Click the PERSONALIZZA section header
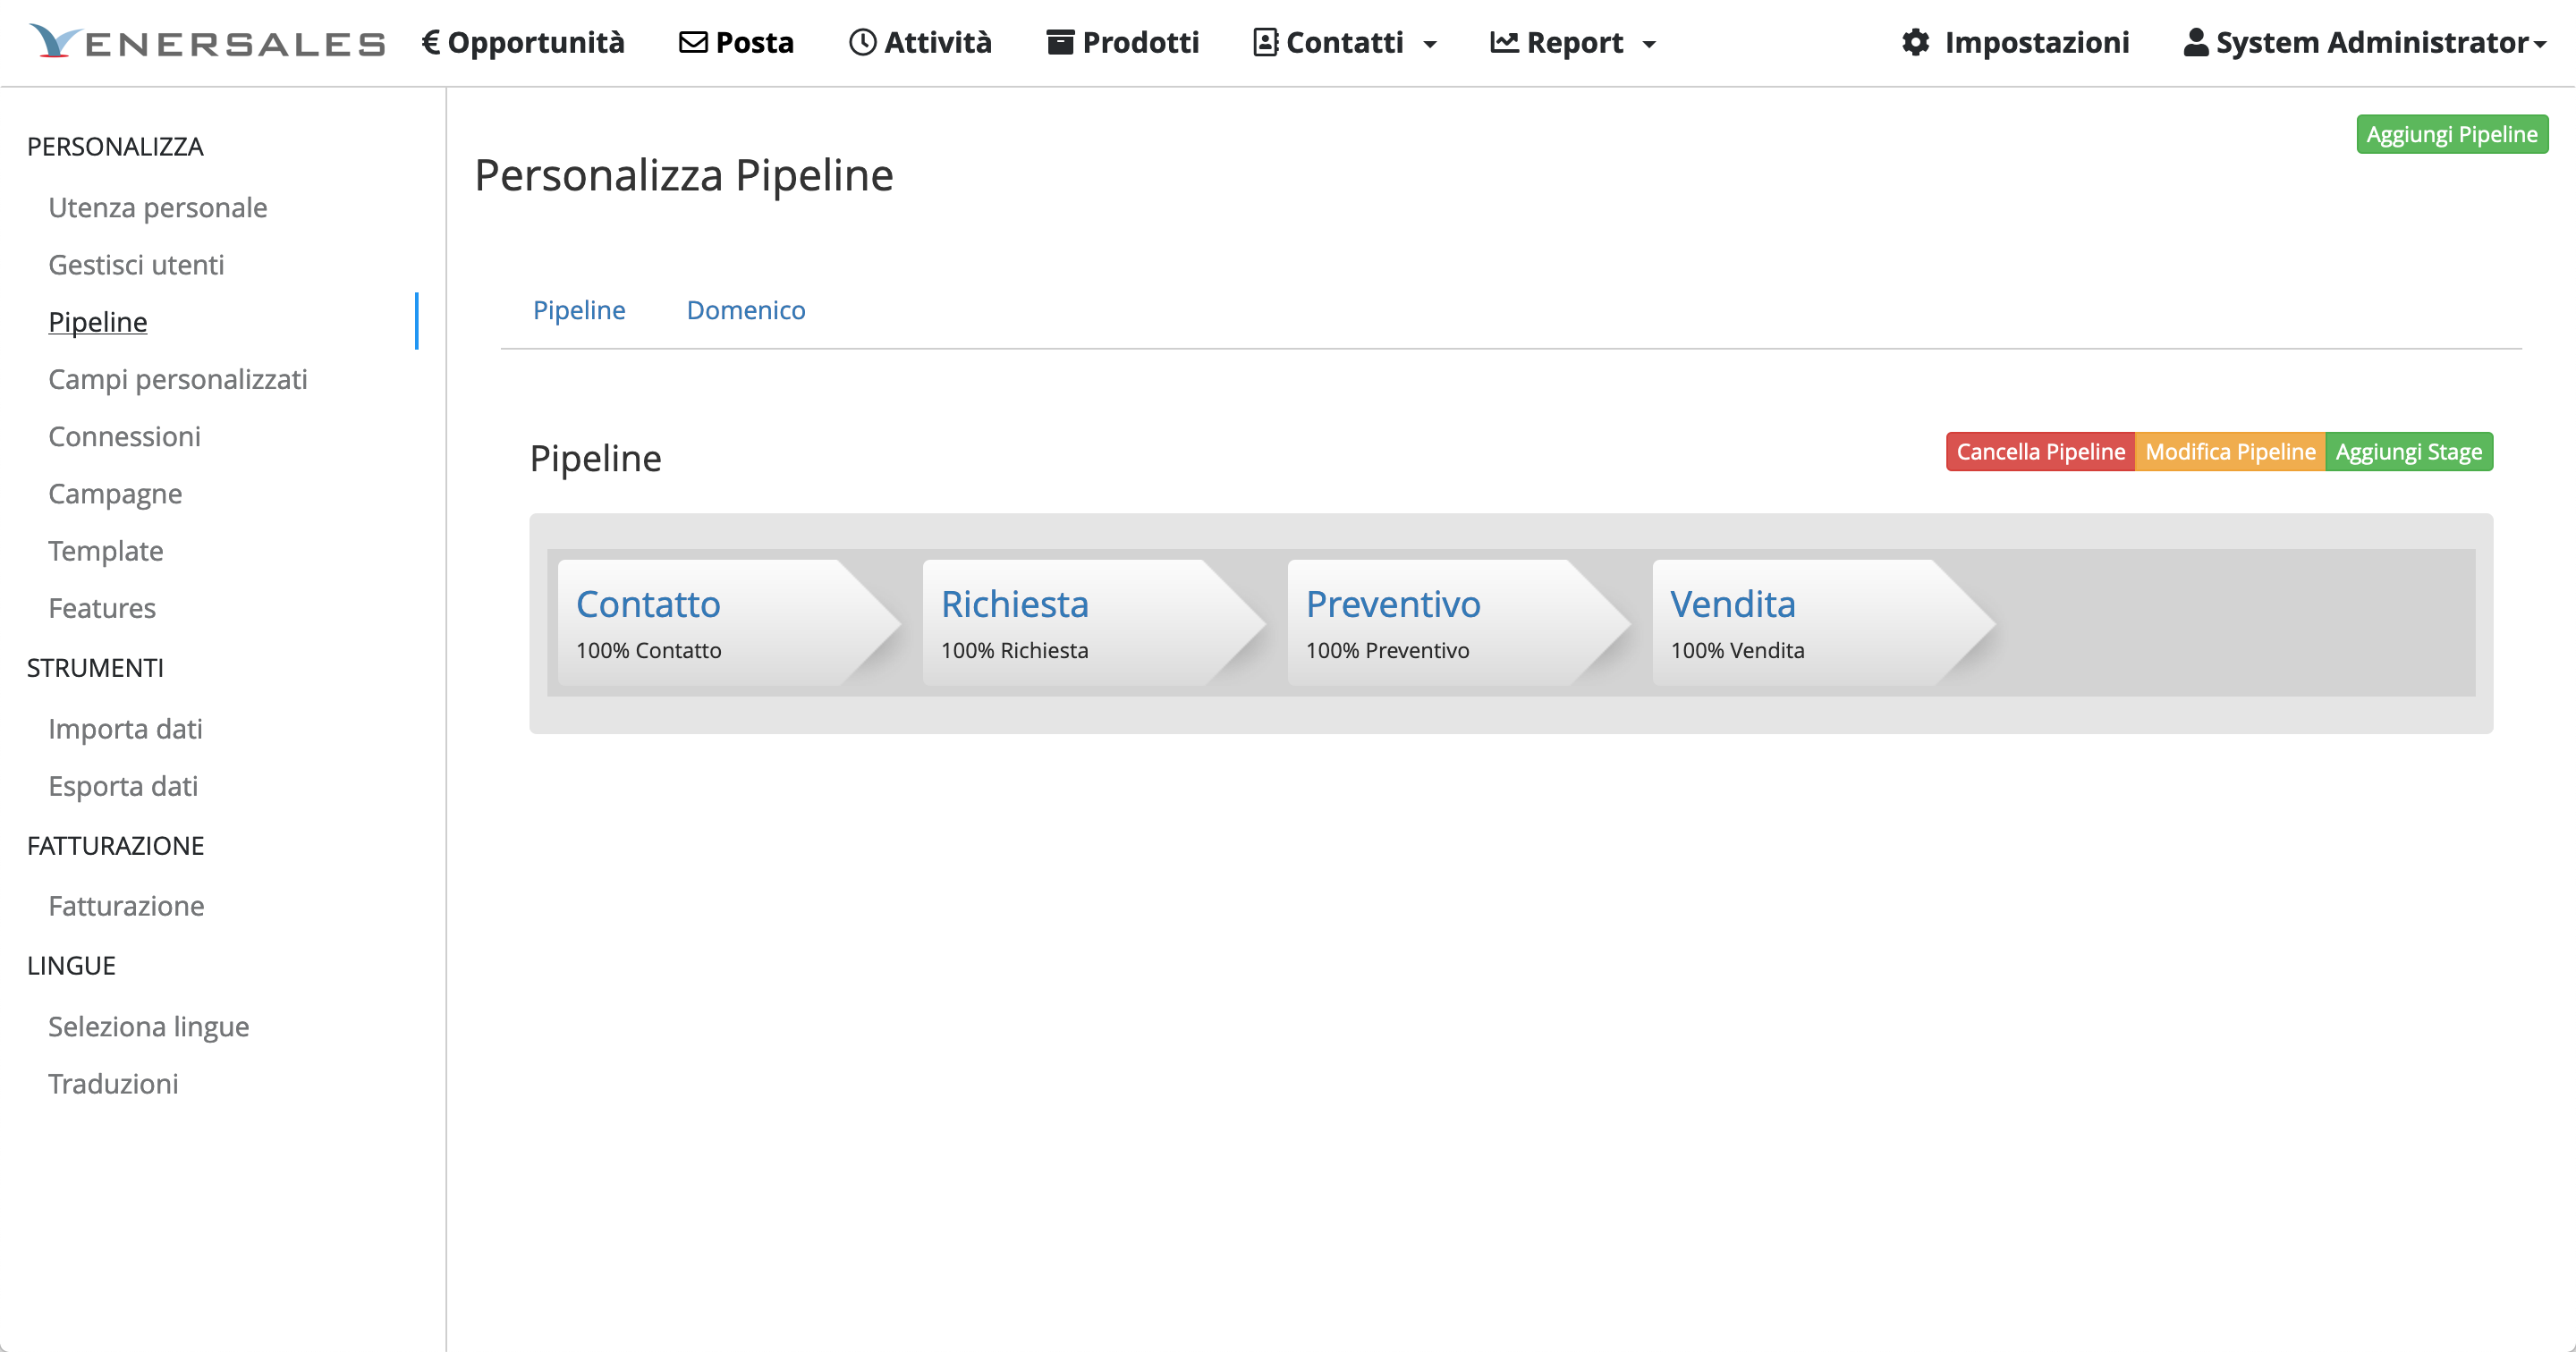Image resolution: width=2576 pixels, height=1352 pixels. [115, 147]
